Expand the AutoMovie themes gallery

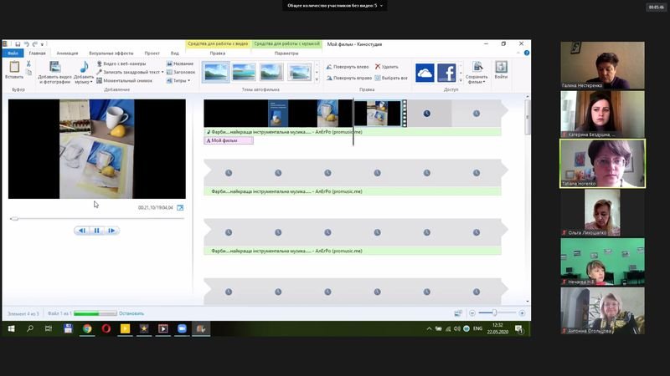pos(317,80)
